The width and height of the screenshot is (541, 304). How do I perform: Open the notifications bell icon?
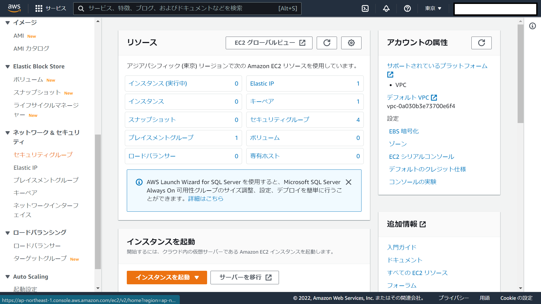pyautogui.click(x=386, y=8)
